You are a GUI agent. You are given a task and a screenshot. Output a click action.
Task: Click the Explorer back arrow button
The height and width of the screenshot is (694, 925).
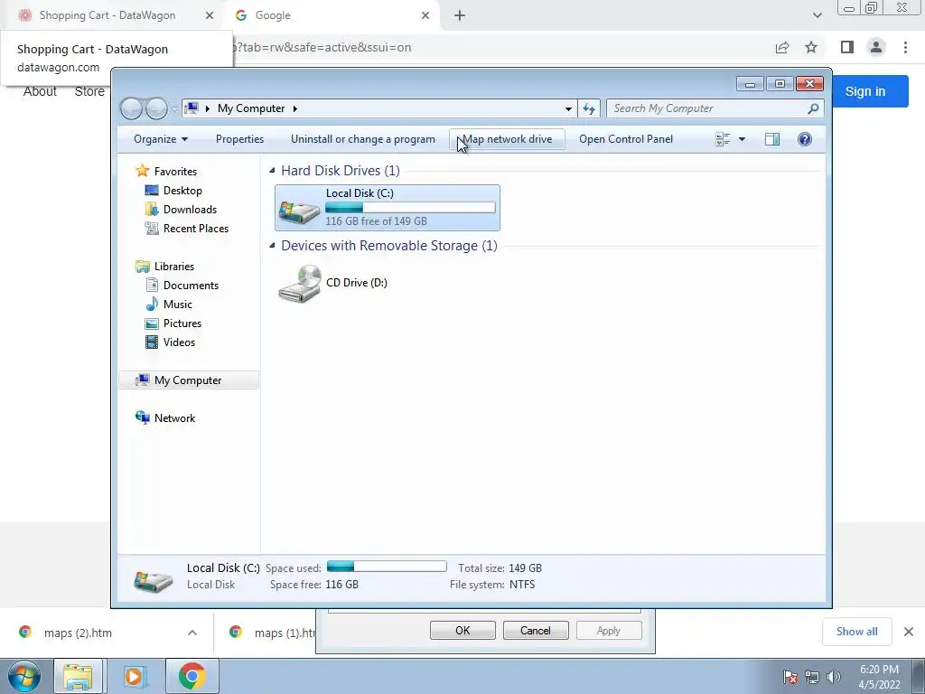tap(132, 108)
